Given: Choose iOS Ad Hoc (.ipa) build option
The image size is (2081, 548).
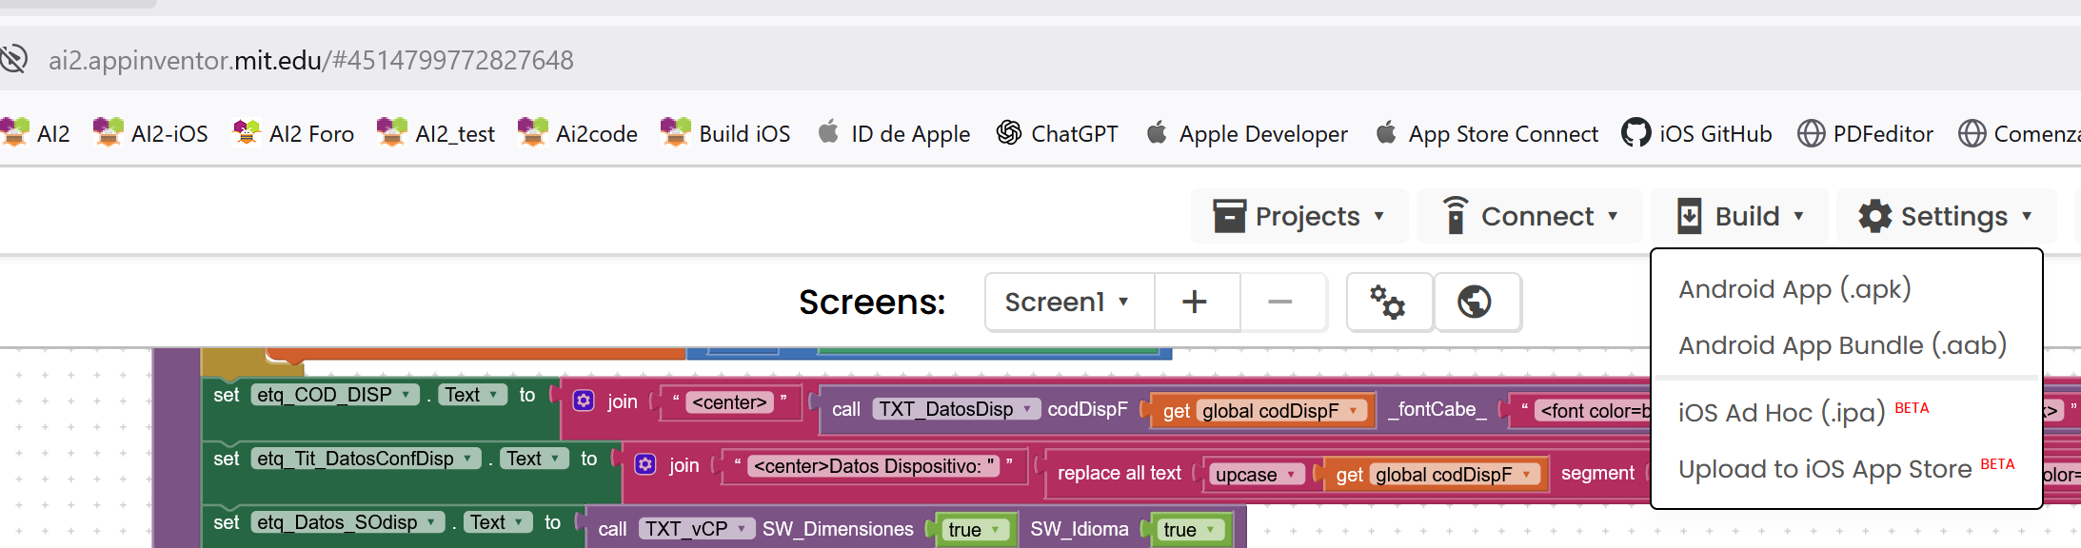Looking at the screenshot, I should (x=1780, y=413).
